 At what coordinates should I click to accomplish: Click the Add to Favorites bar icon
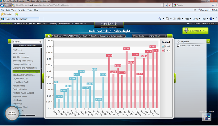click(x=17, y=14)
